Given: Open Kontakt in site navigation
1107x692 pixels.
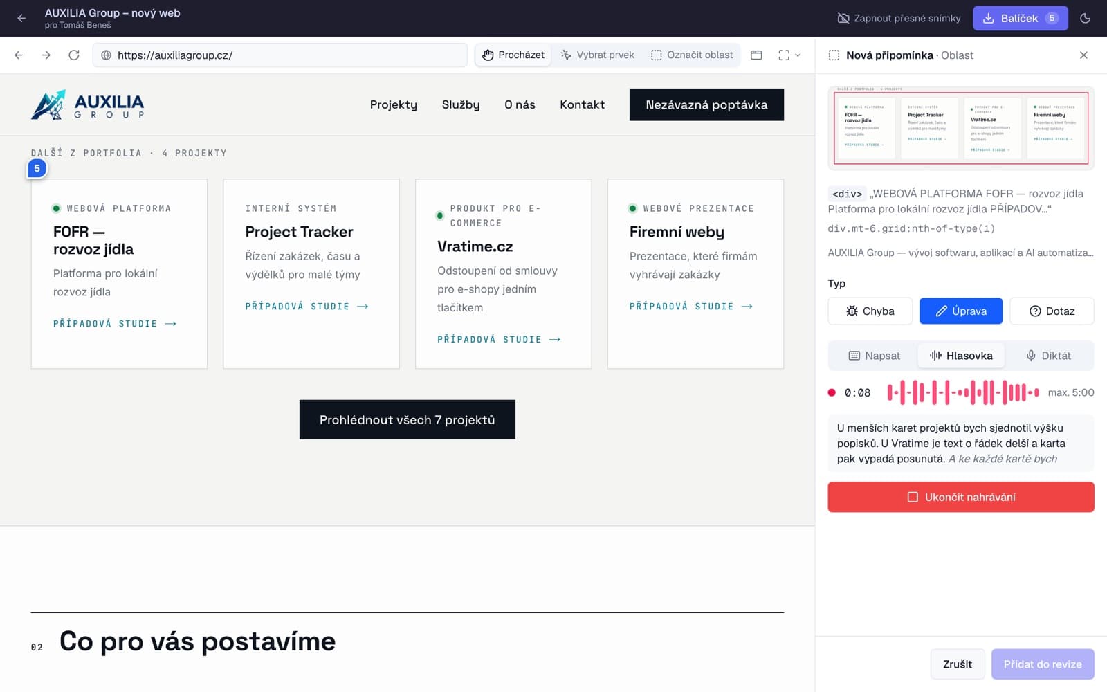Looking at the screenshot, I should 582,105.
